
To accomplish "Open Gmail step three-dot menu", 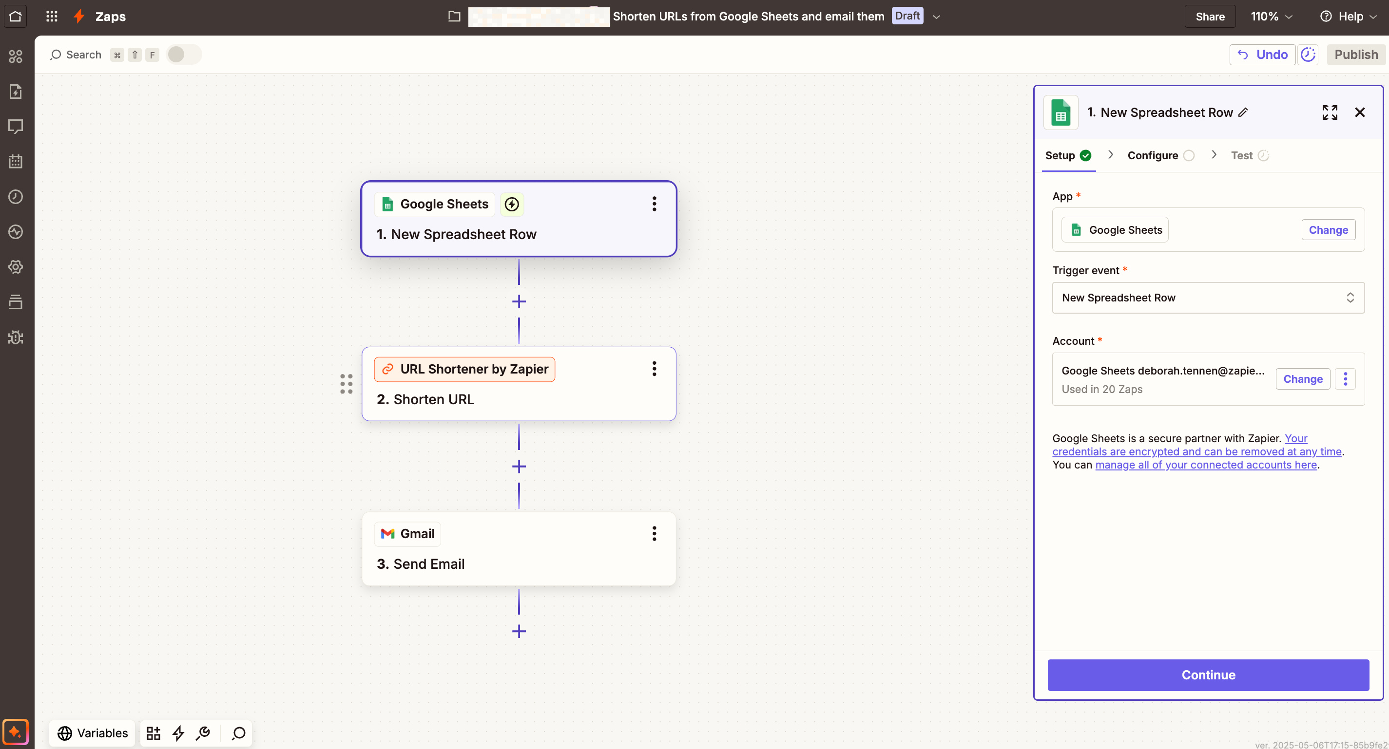I will tap(654, 533).
